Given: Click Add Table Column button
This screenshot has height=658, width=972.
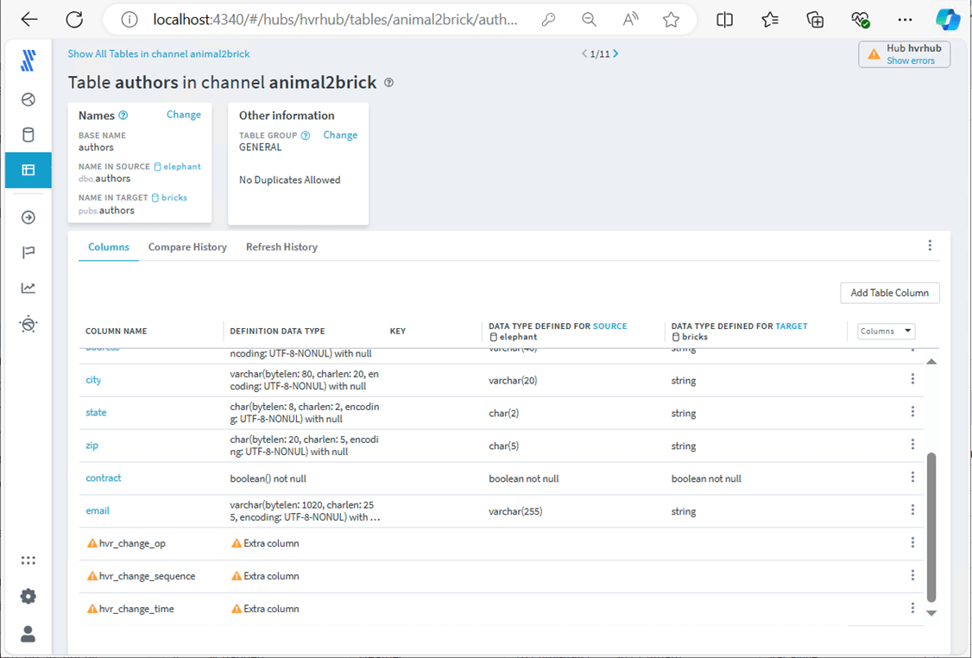Looking at the screenshot, I should 889,293.
